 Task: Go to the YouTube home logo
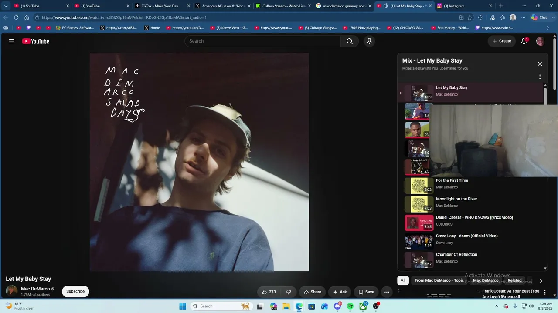pyautogui.click(x=36, y=41)
